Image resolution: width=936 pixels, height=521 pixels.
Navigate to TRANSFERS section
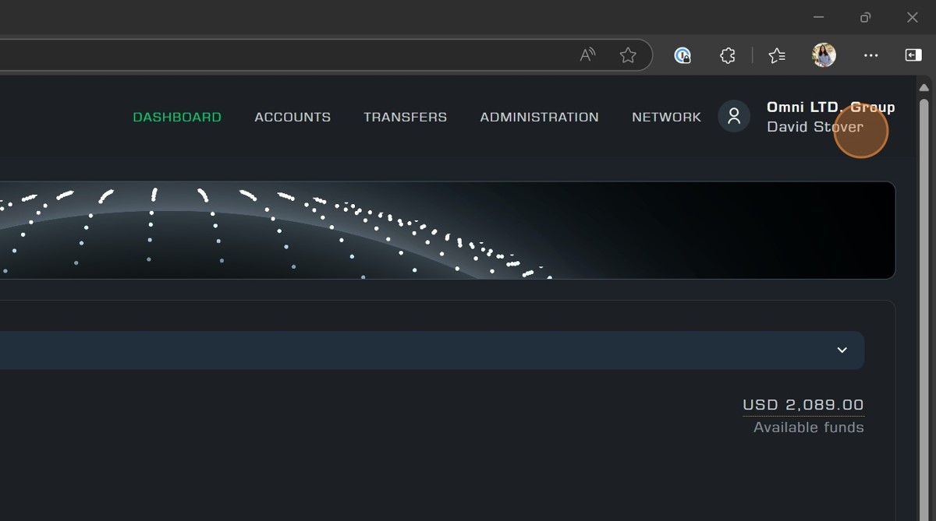pos(405,117)
